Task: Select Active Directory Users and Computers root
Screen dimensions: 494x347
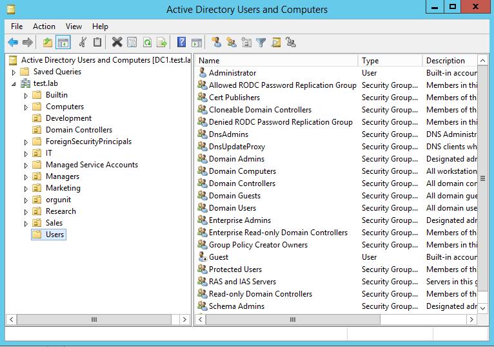Action: 106,60
